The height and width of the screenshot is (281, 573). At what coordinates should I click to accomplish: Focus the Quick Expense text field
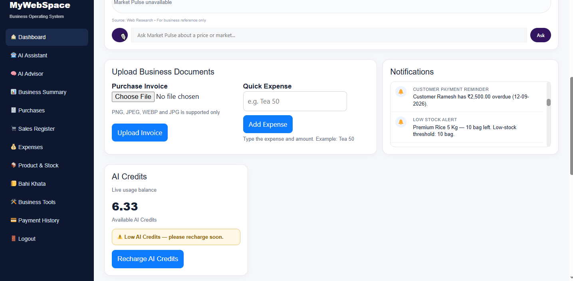pyautogui.click(x=295, y=101)
